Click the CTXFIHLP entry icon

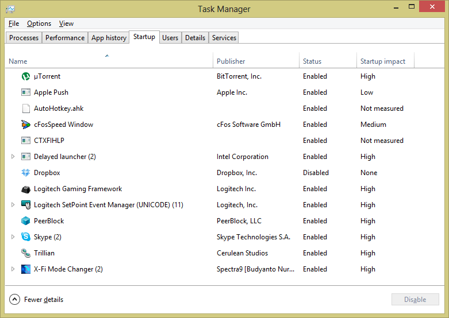[x=26, y=141]
